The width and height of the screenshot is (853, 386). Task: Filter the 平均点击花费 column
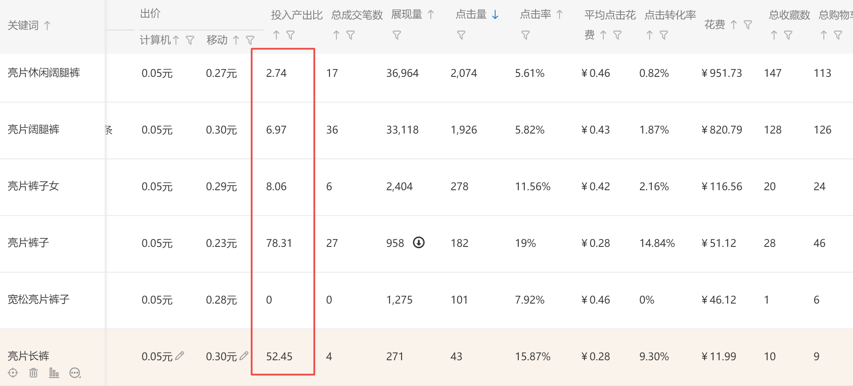pyautogui.click(x=617, y=35)
